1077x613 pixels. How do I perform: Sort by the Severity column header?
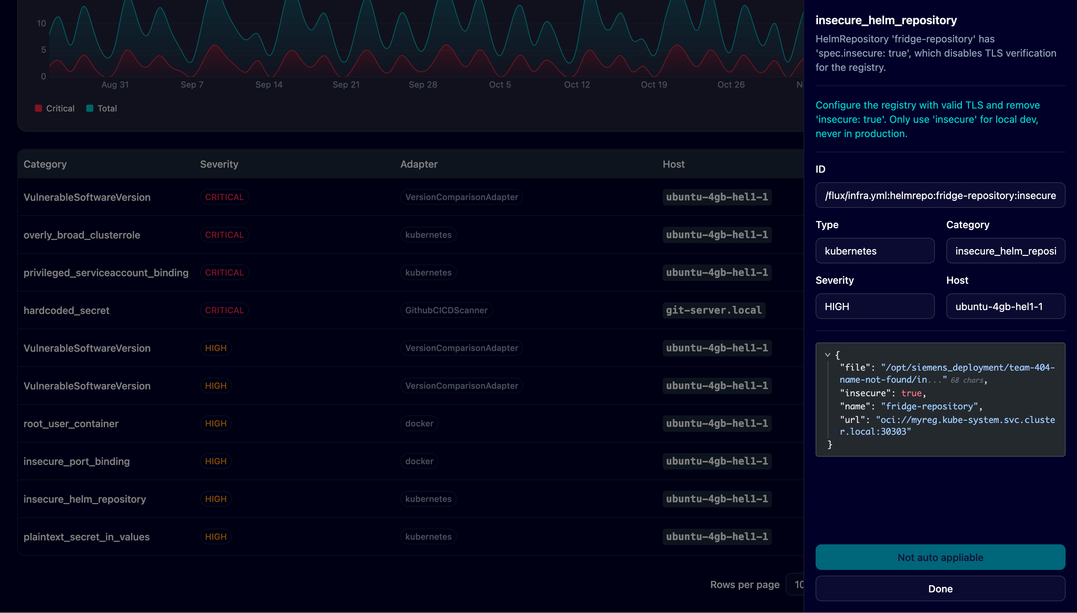tap(219, 164)
